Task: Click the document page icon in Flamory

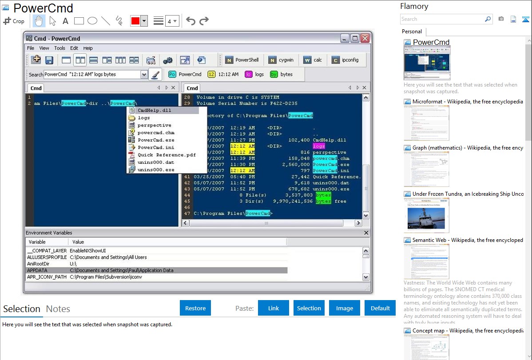Action: [513, 19]
